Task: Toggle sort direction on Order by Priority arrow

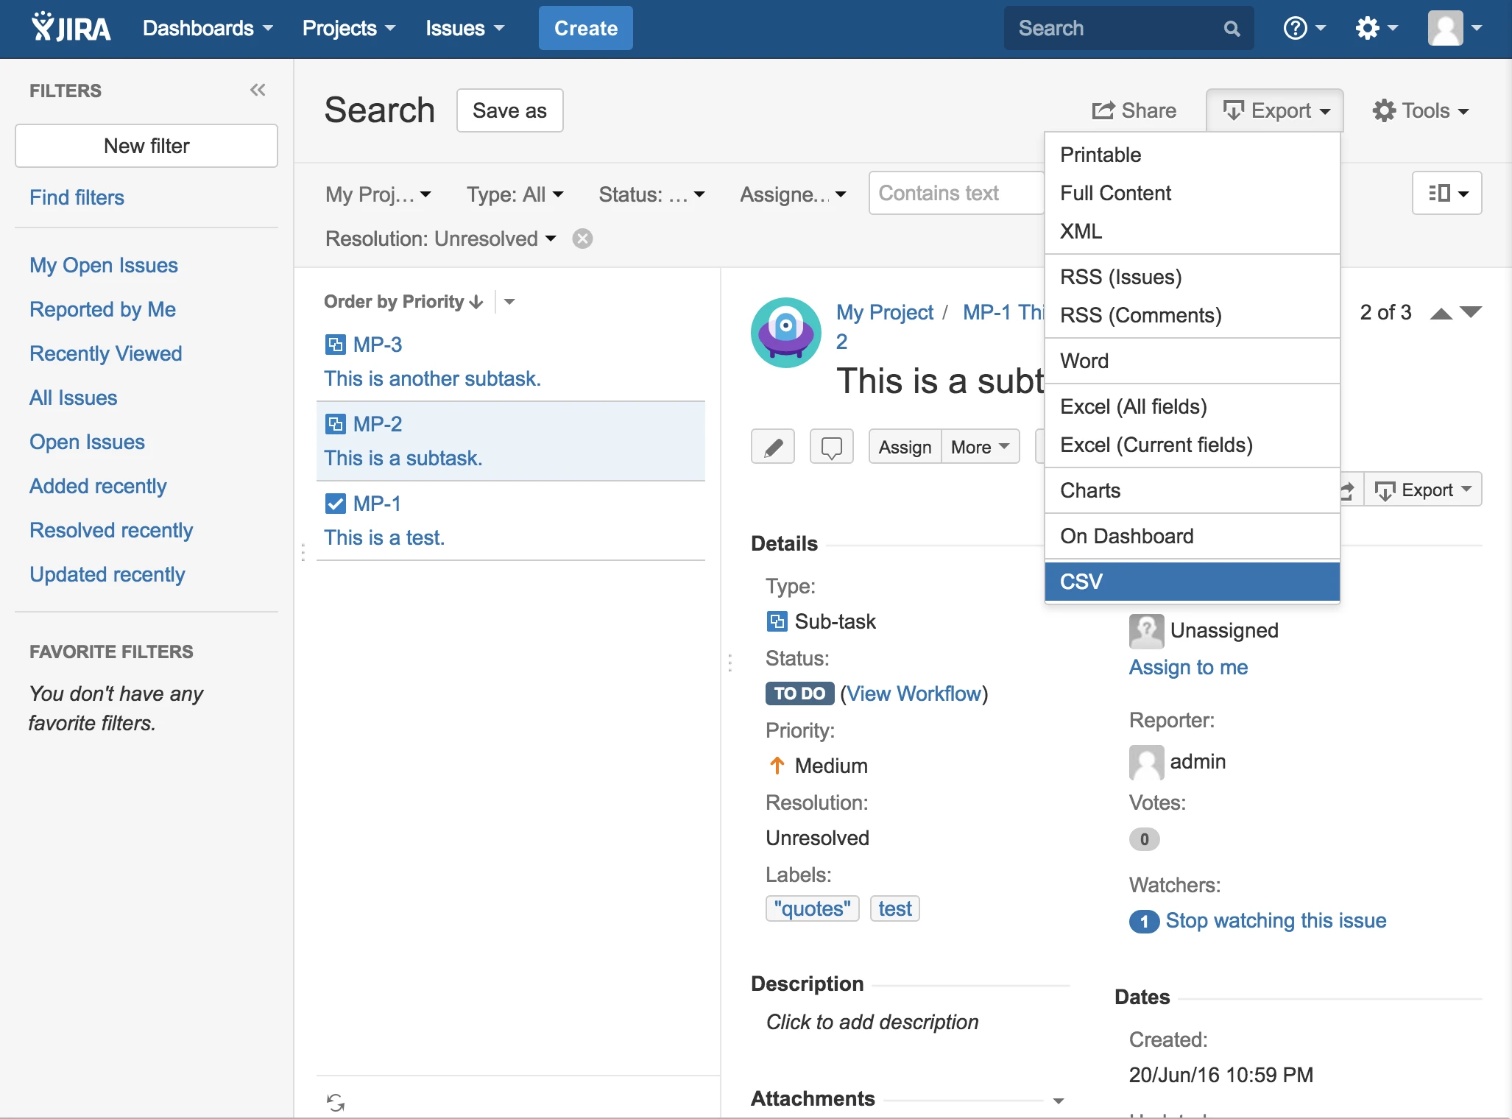Action: (476, 301)
